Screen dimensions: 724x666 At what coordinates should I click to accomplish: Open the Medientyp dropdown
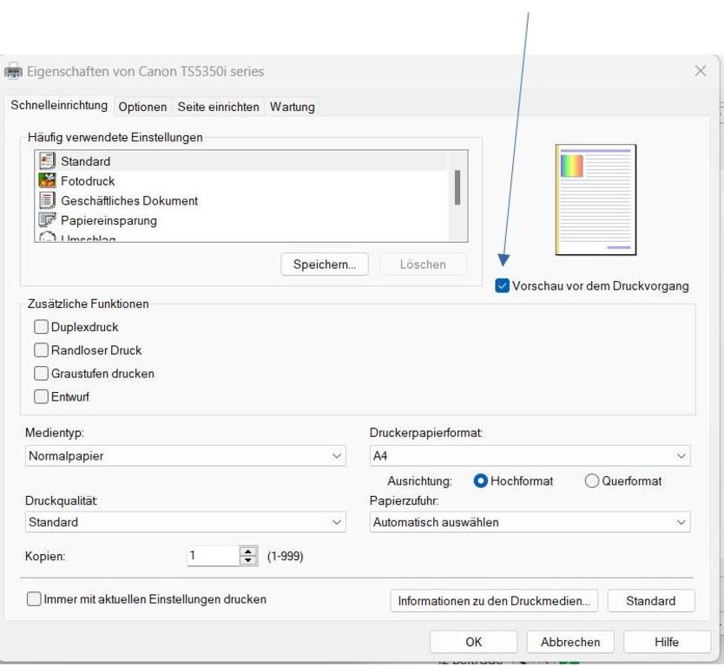(186, 455)
